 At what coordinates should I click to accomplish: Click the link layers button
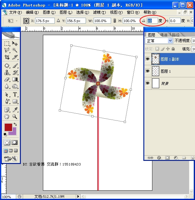[x=150, y=158]
